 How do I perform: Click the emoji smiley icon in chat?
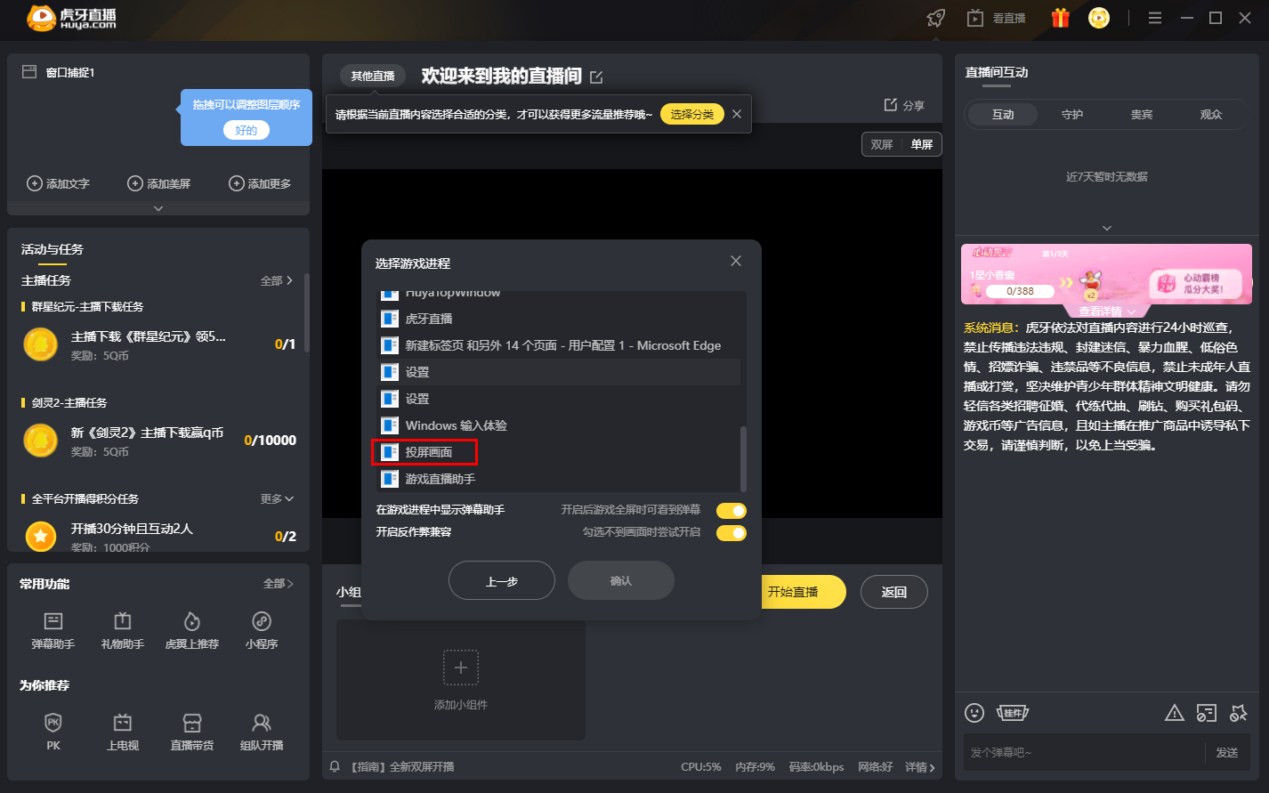(974, 713)
